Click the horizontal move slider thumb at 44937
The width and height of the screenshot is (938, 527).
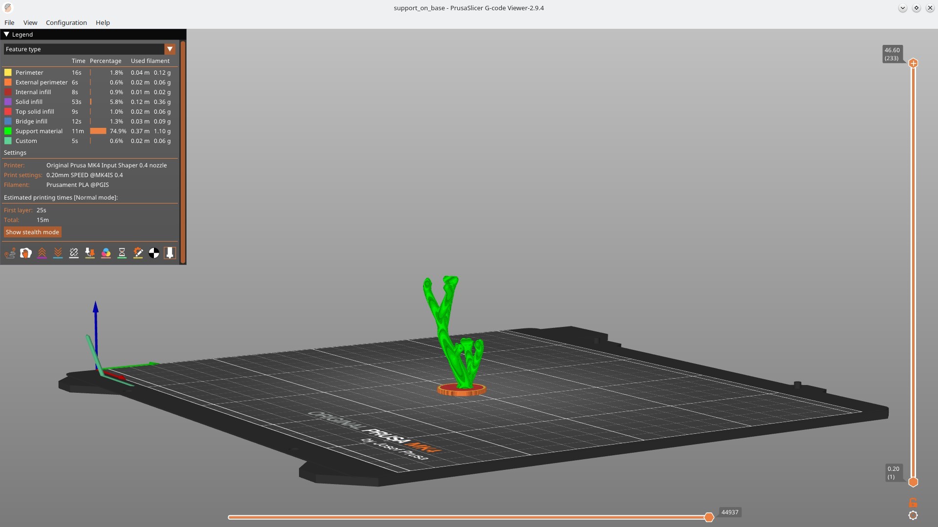coord(709,517)
